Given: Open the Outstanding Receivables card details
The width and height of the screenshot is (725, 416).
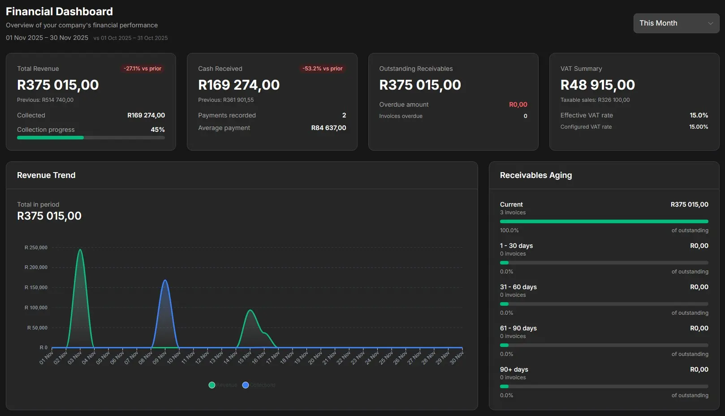Looking at the screenshot, I should point(453,101).
